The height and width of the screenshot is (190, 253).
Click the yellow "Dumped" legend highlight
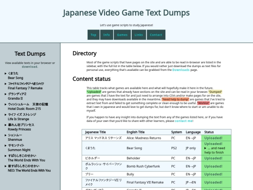[x=215, y=92]
